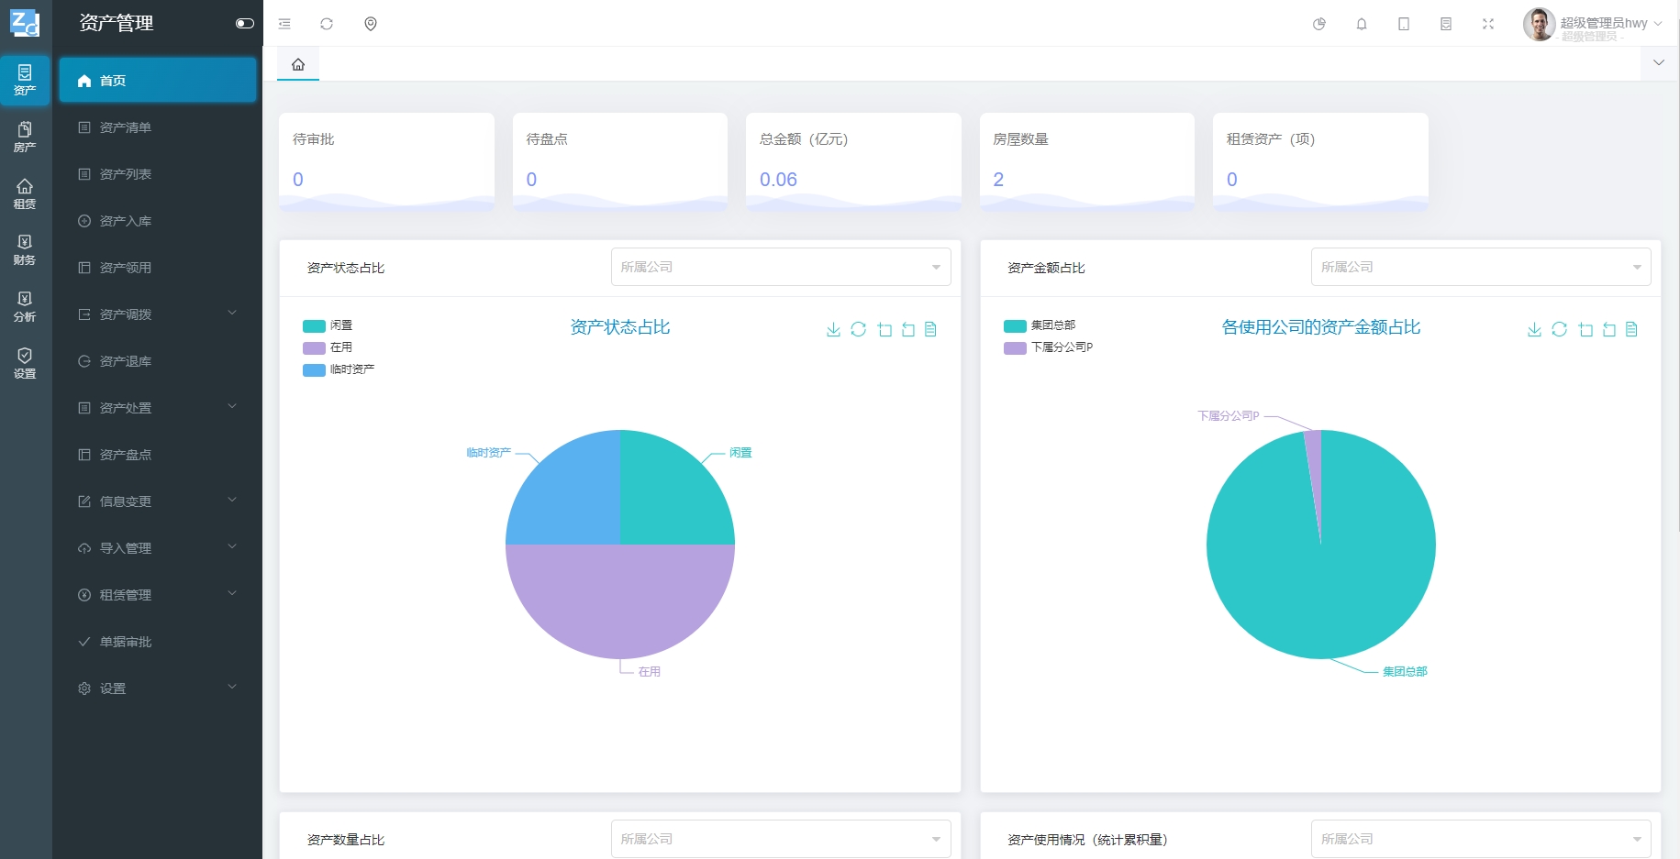This screenshot has width=1680, height=859.
Task: Collapse sidebar using the hamburger icon
Action: tap(284, 24)
